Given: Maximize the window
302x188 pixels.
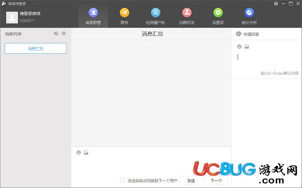Looking at the screenshot, I should click(x=291, y=4).
